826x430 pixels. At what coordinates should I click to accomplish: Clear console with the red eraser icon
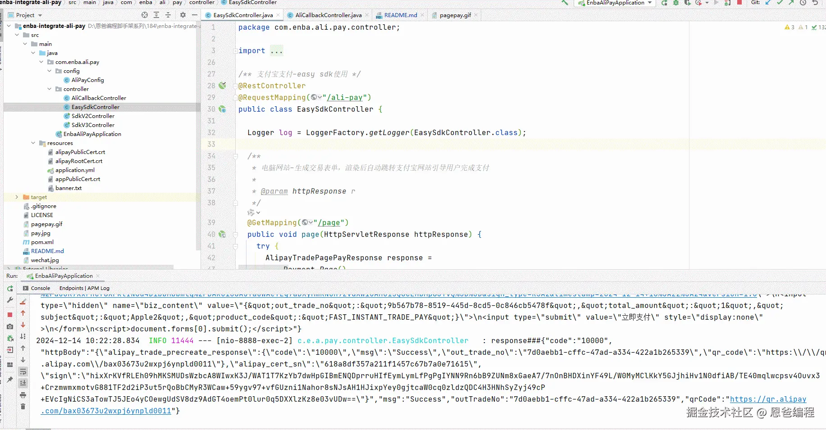(23, 301)
